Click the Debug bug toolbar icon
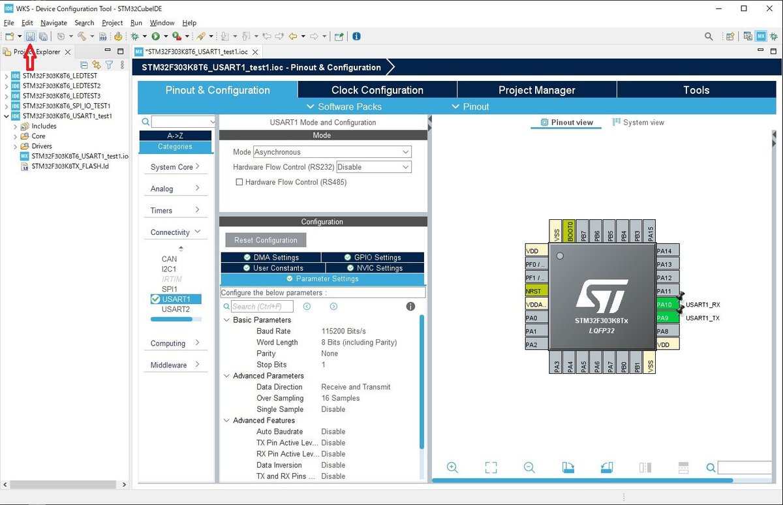This screenshot has width=783, height=505. coord(134,37)
